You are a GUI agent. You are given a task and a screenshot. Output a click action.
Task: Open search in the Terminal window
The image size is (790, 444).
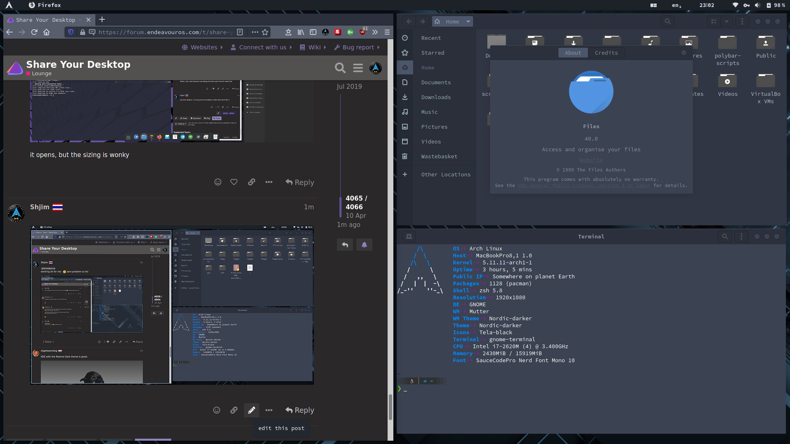[x=725, y=236]
